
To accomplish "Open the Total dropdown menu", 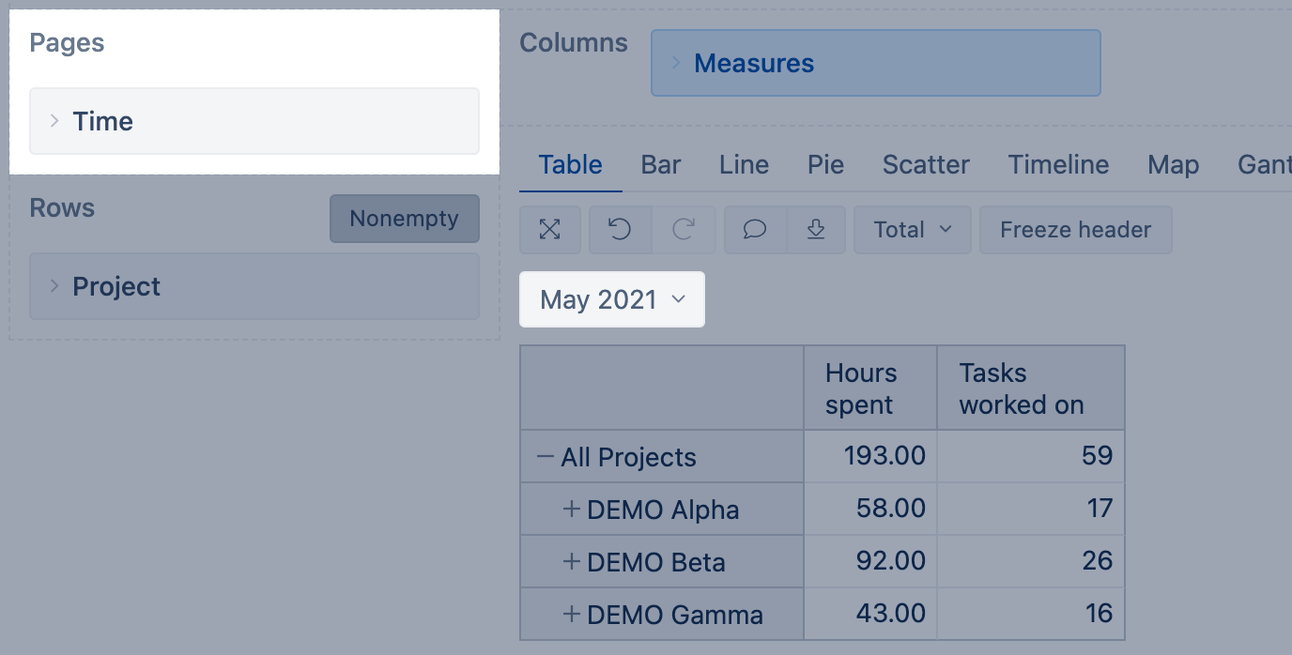I will click(x=912, y=230).
